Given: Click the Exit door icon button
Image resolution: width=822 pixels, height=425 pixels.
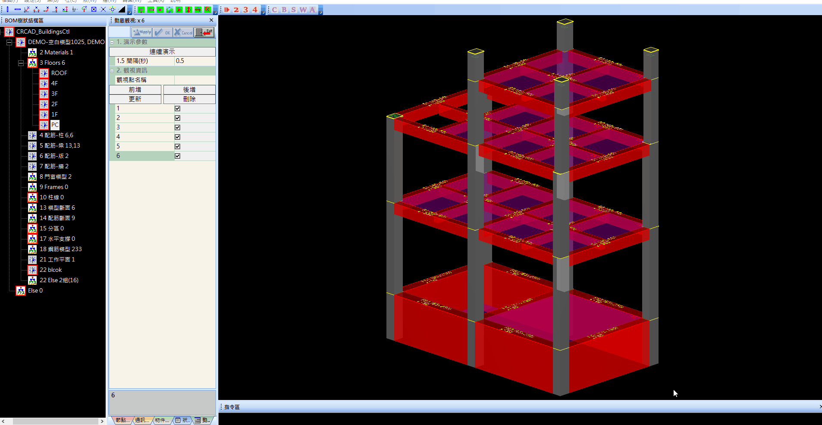Looking at the screenshot, I should [x=204, y=32].
